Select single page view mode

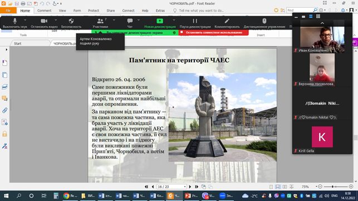tap(271, 187)
